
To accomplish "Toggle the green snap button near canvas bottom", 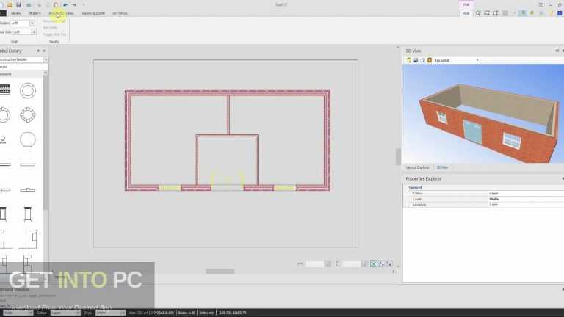I will [x=374, y=264].
